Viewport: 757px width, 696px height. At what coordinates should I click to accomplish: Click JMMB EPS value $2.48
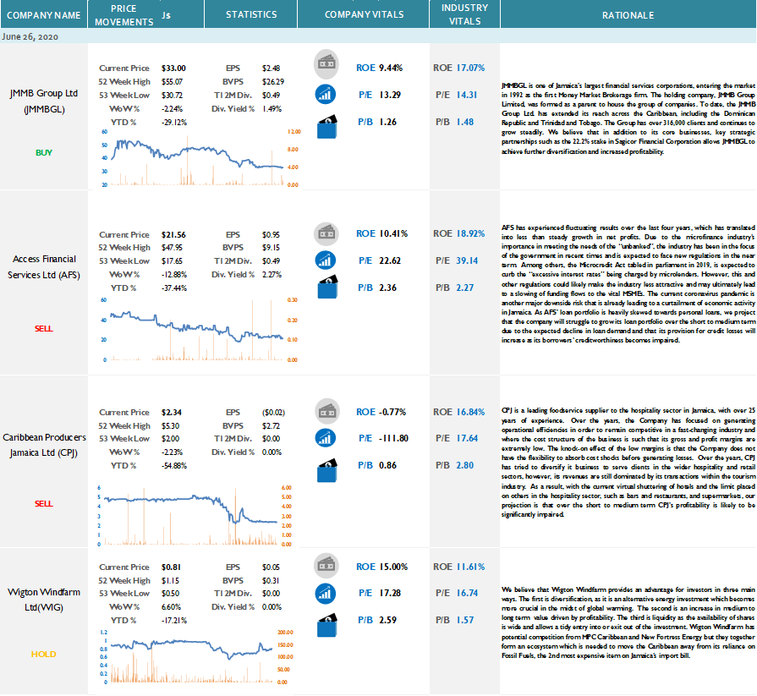click(x=271, y=69)
